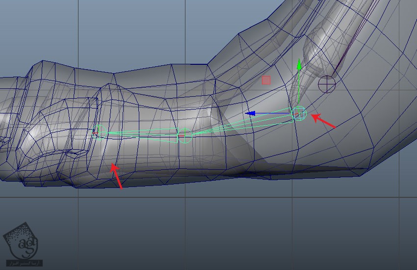Select the bone between toe and middle joints
417x270 pixels.
point(142,134)
